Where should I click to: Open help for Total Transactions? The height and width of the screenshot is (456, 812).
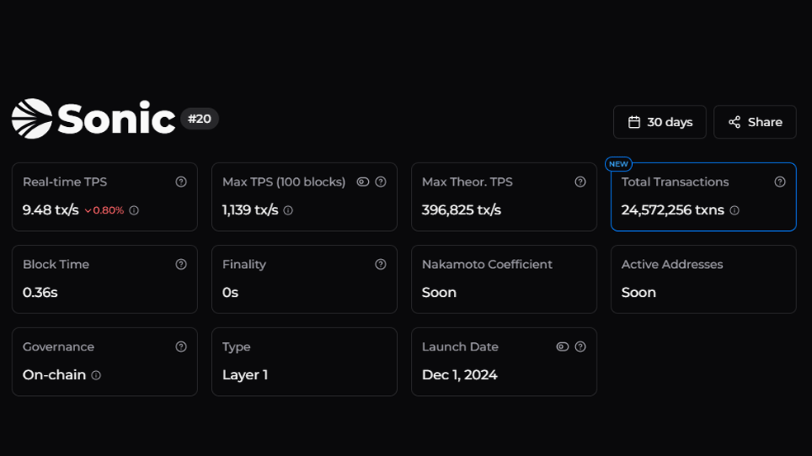coord(780,181)
